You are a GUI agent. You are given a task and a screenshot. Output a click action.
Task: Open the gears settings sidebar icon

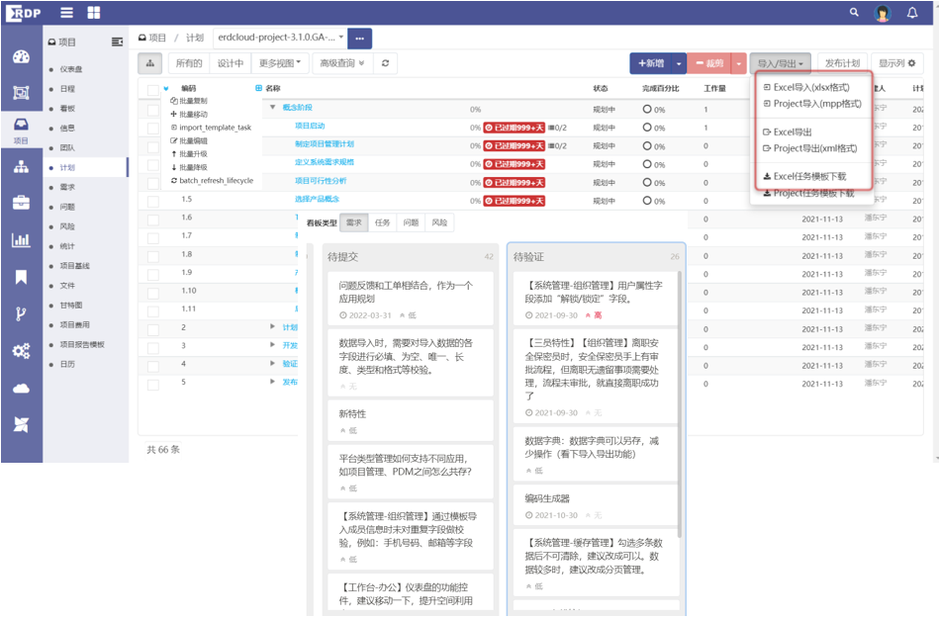click(21, 351)
